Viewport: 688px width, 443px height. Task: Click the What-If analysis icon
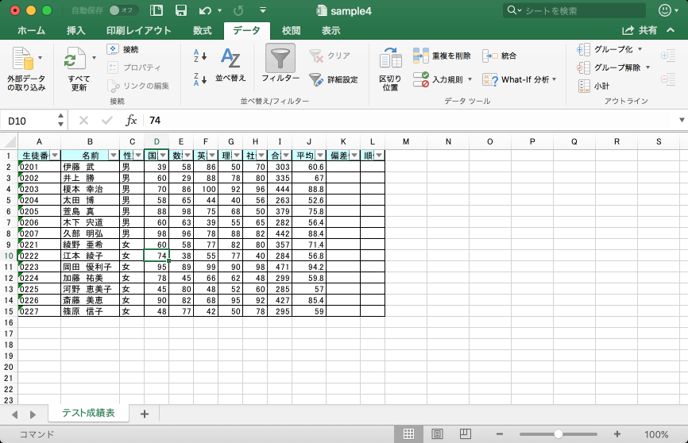[x=489, y=79]
